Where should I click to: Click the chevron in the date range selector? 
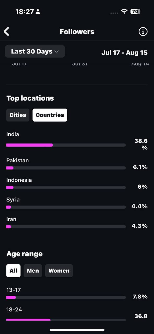pyautogui.click(x=56, y=52)
